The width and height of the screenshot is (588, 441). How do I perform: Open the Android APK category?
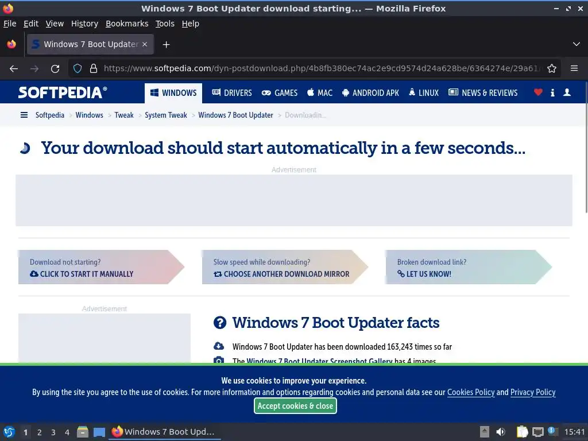[x=370, y=93]
